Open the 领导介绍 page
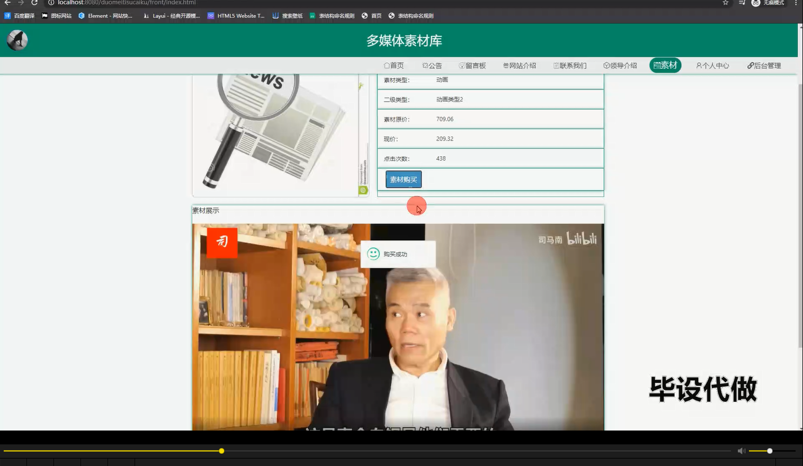This screenshot has height=466, width=803. tap(620, 65)
